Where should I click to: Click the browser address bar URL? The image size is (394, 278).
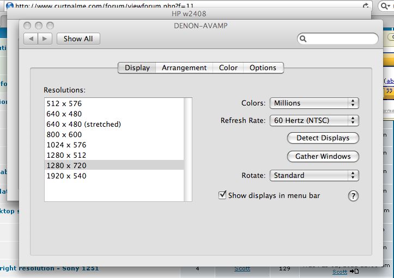click(104, 5)
